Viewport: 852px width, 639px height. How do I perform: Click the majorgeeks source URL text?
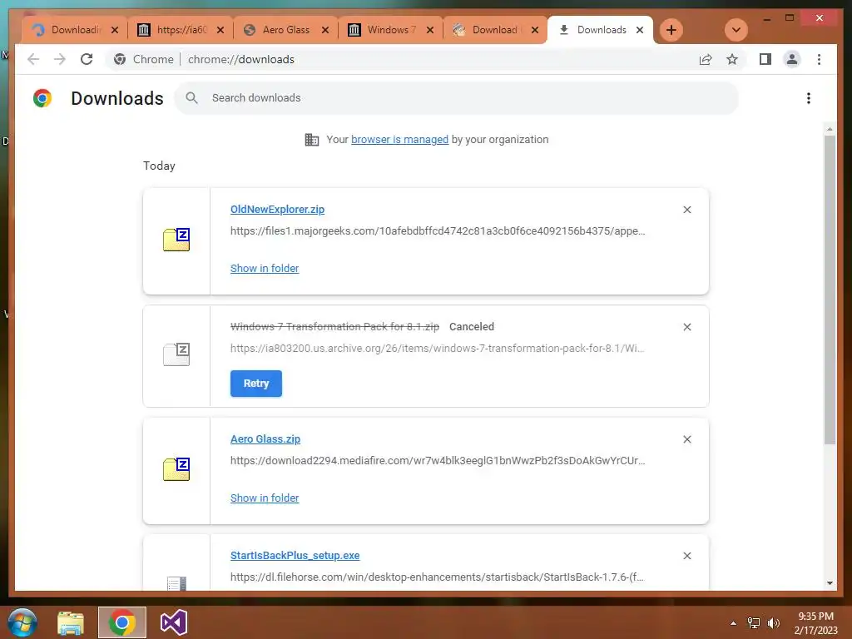(438, 231)
